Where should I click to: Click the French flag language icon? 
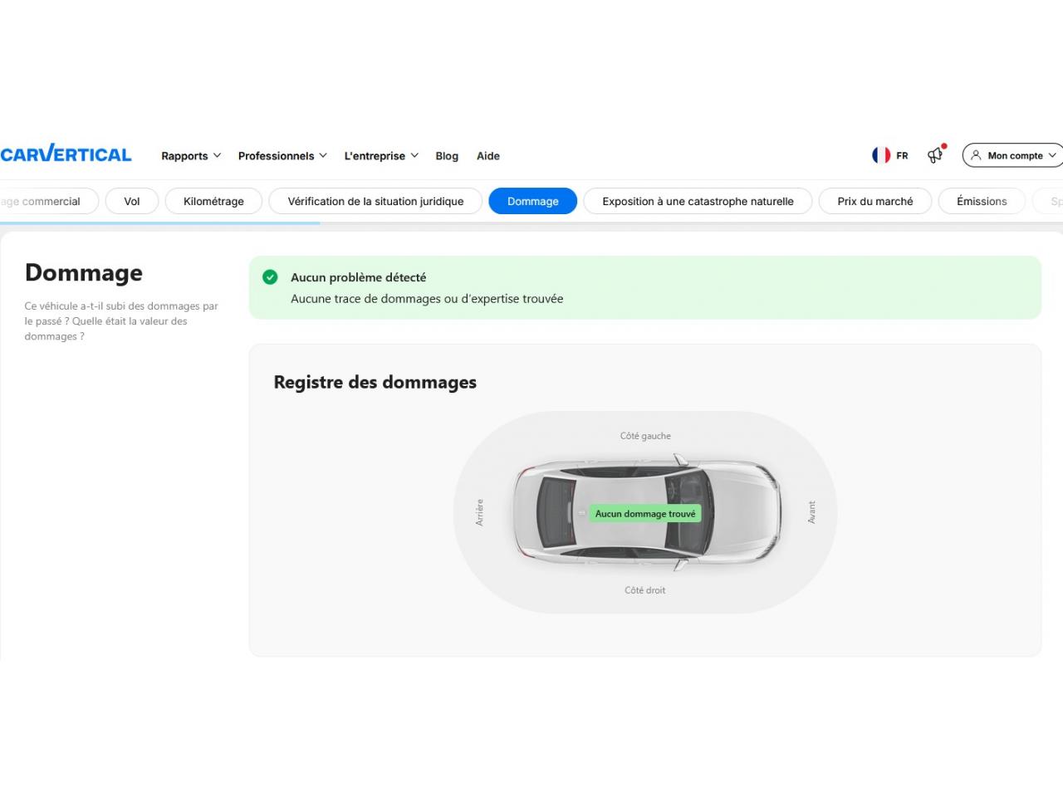coord(881,155)
